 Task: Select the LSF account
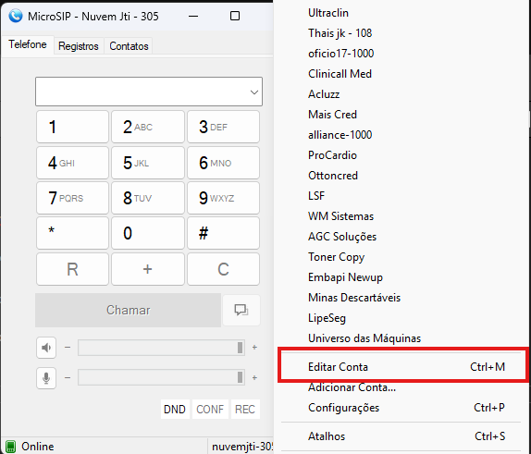tap(316, 196)
